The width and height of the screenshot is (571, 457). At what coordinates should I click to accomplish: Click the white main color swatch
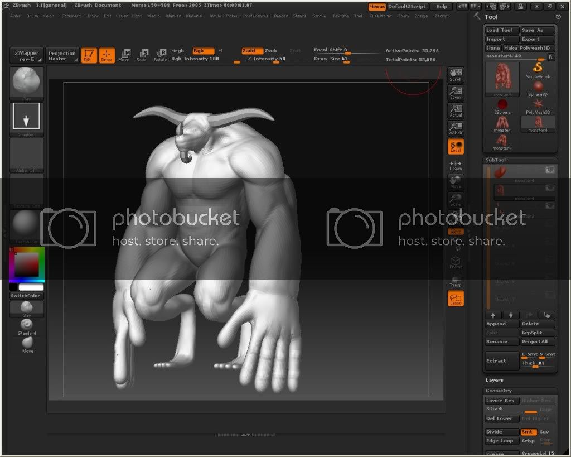click(31, 287)
